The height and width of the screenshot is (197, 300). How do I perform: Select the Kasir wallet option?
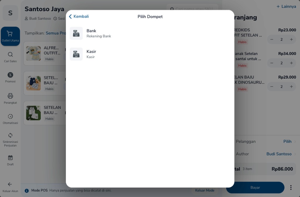pos(150,54)
